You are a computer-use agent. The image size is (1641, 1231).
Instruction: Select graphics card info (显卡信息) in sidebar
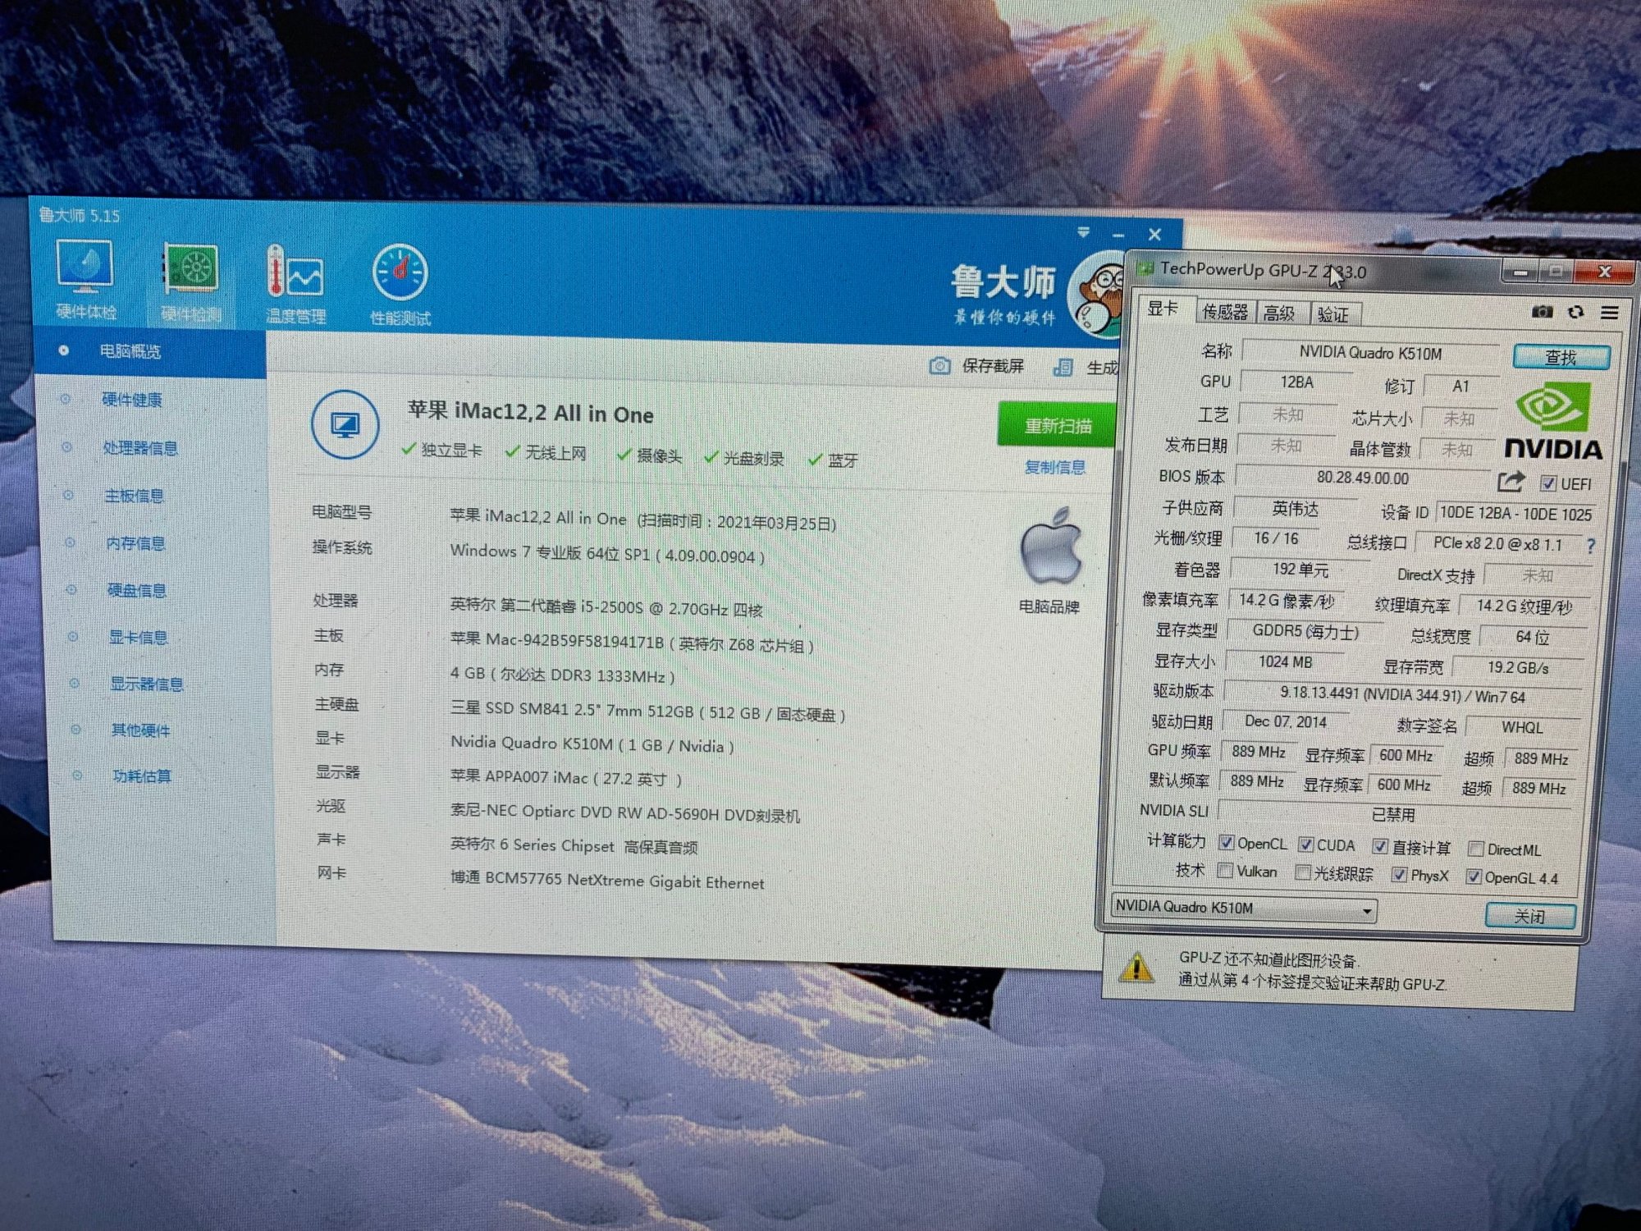point(137,637)
